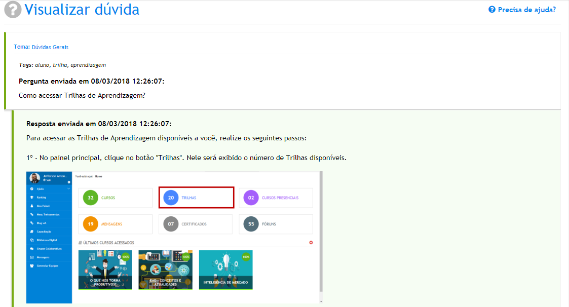Open the Cursos tile with 32 badge
This screenshot has height=307, width=569.
coord(115,198)
